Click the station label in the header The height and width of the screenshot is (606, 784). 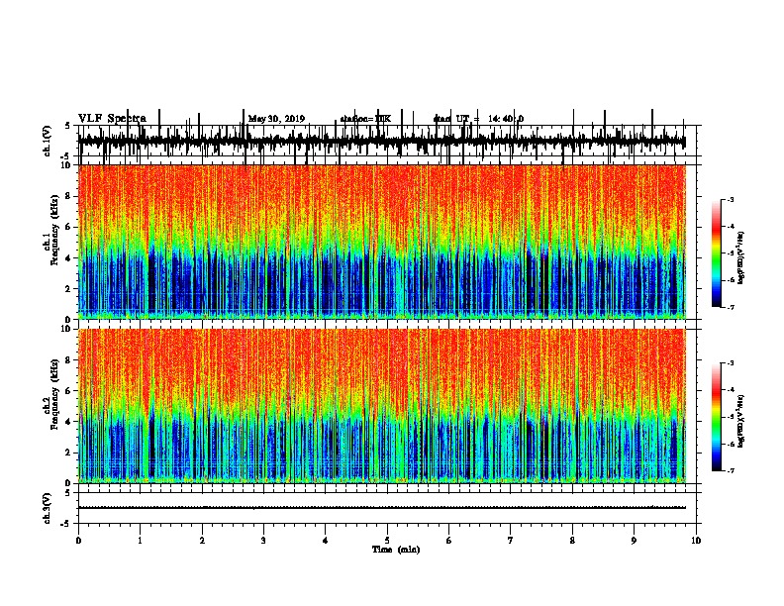365,119
